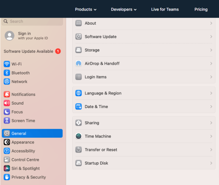
Task: Click the chevron on Sharing row
Action: click(211, 123)
